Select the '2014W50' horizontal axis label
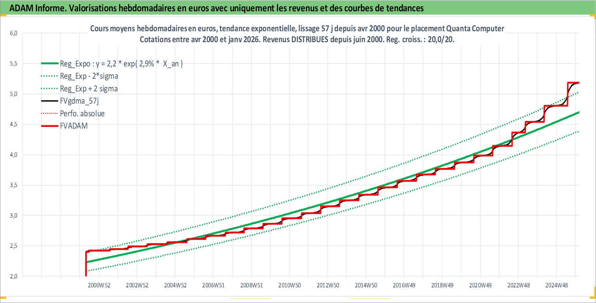 coord(366,285)
